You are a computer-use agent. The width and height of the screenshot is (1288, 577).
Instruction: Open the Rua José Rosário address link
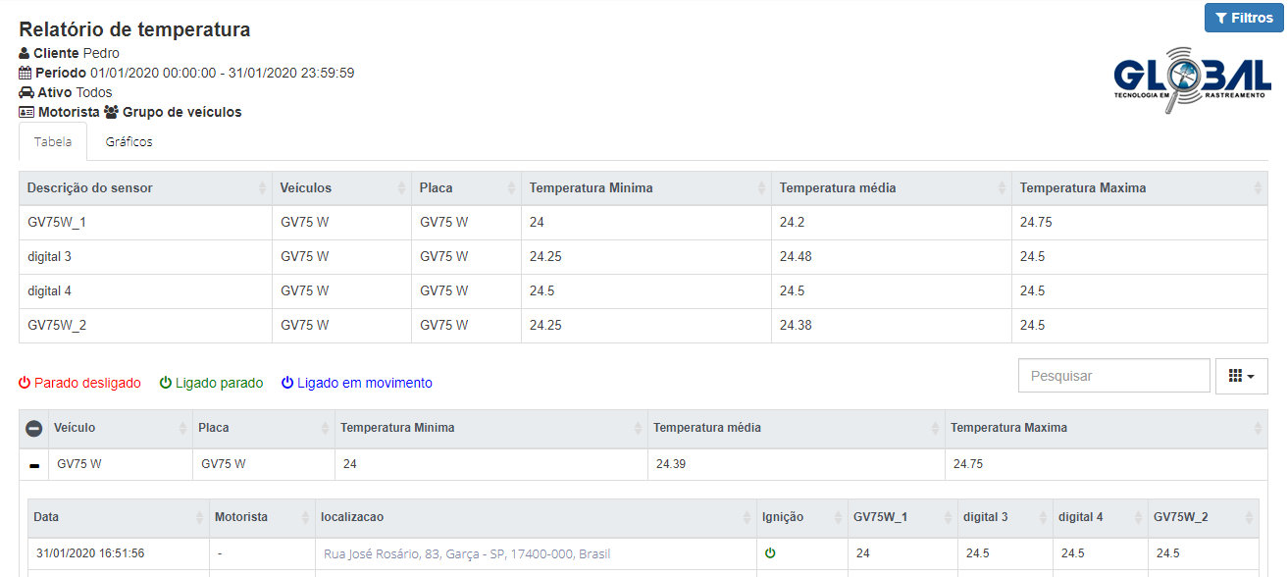pos(466,554)
